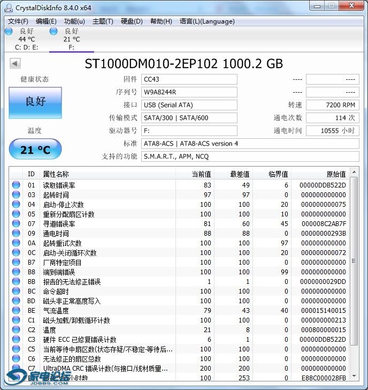
Task: Click the serial number field W9A8244R
Action: (x=189, y=92)
